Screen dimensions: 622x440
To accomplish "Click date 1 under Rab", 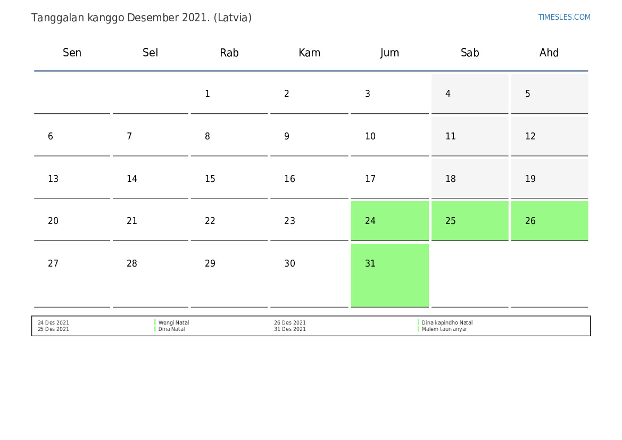I will coord(208,94).
